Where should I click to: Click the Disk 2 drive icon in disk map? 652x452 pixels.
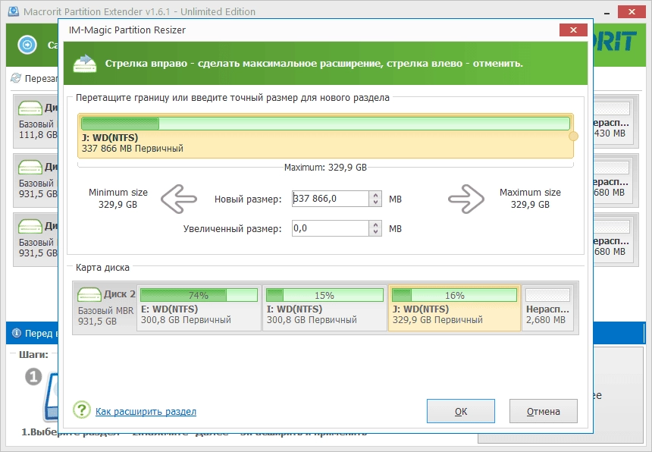click(89, 294)
